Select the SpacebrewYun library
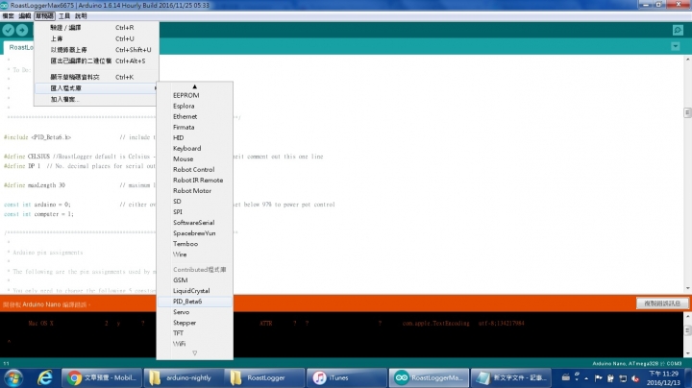The image size is (692, 388). [194, 232]
